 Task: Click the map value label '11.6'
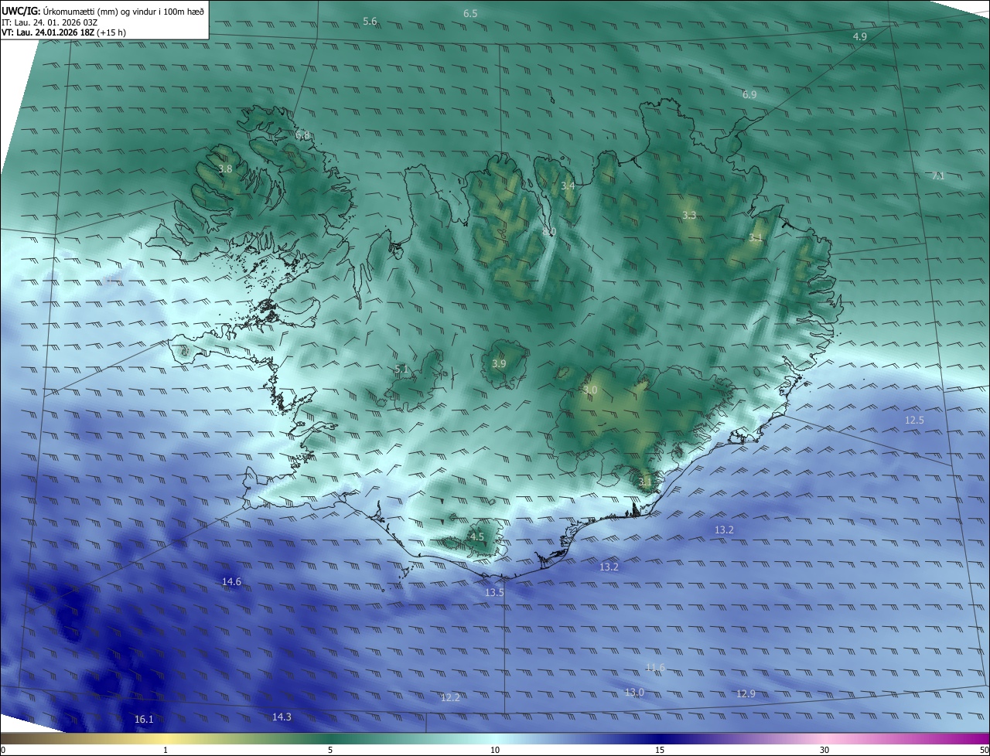coord(655,668)
